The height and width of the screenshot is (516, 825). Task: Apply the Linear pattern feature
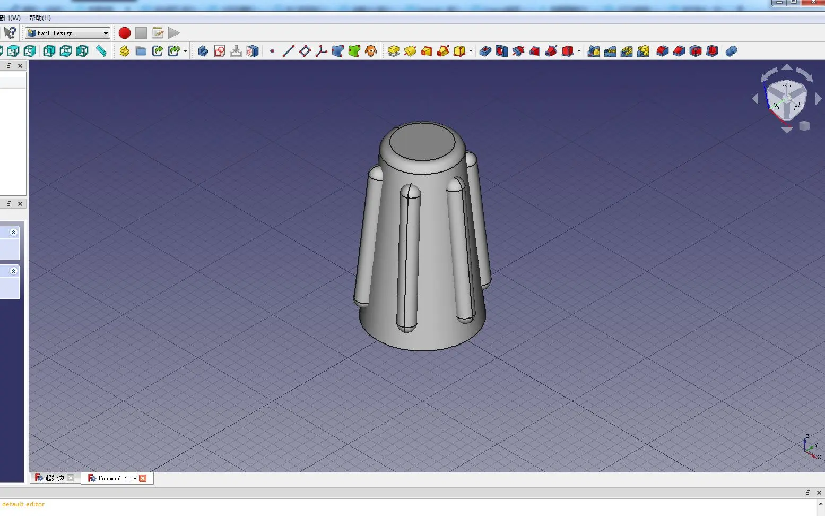(x=610, y=51)
